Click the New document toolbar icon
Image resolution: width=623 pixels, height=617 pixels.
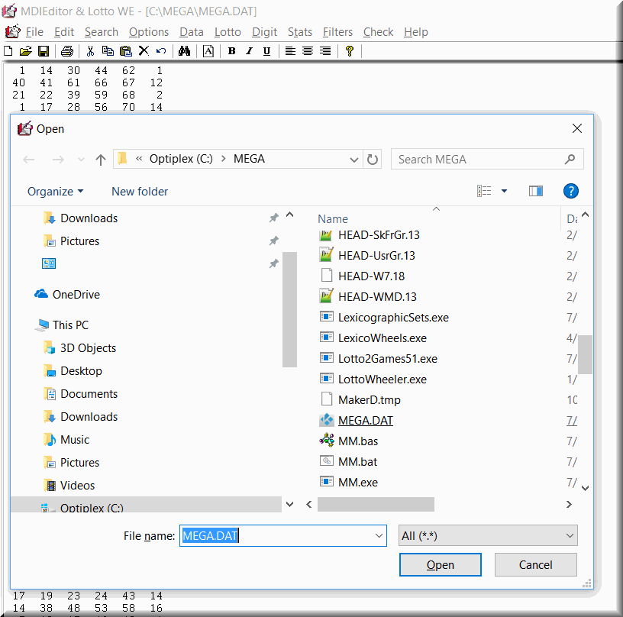point(8,51)
